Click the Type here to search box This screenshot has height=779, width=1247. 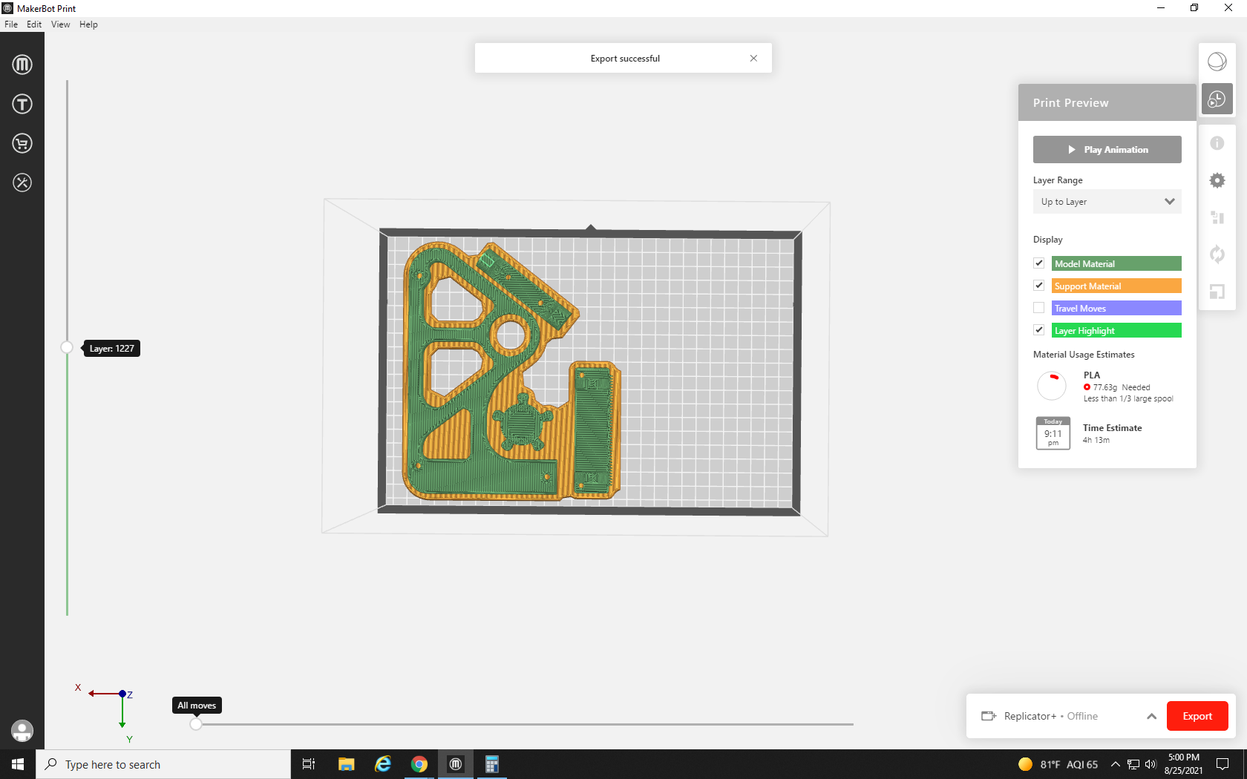tap(163, 764)
